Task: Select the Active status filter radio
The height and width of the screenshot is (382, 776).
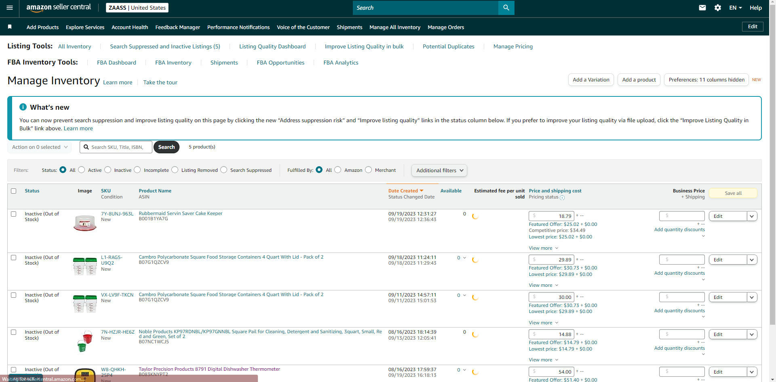Action: click(x=82, y=170)
